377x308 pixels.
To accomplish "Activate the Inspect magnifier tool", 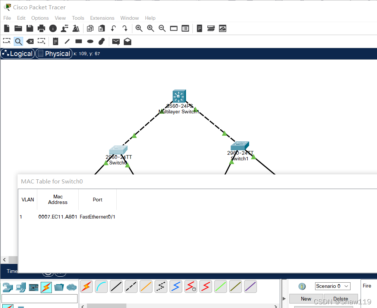I will [18, 41].
